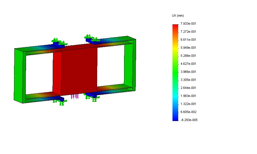Click the displacement color legend bar

175,73
